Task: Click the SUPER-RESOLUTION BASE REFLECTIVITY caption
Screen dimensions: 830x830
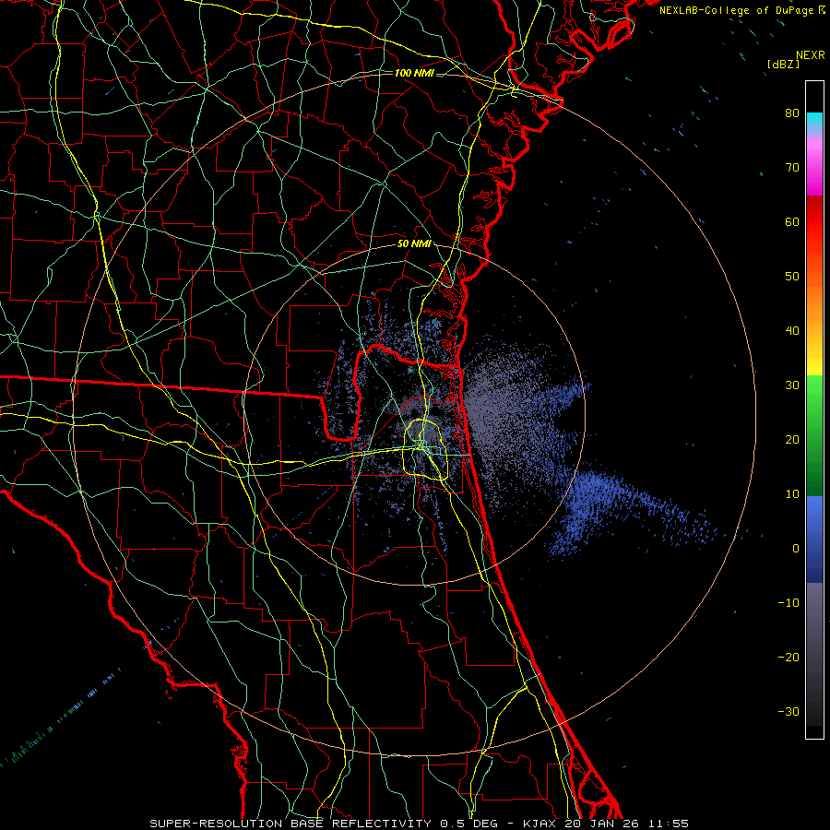Action: (x=290, y=824)
